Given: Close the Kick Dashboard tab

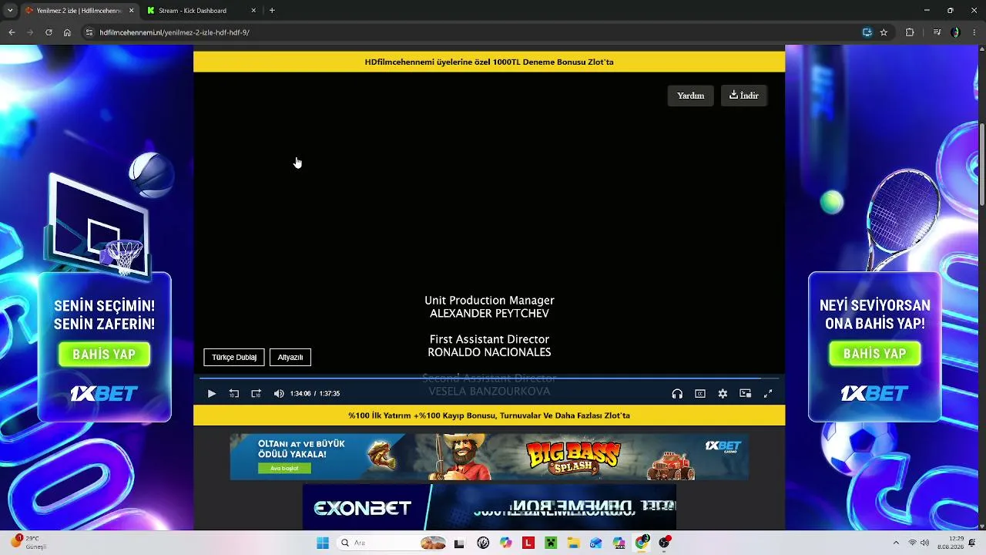Looking at the screenshot, I should tap(253, 11).
